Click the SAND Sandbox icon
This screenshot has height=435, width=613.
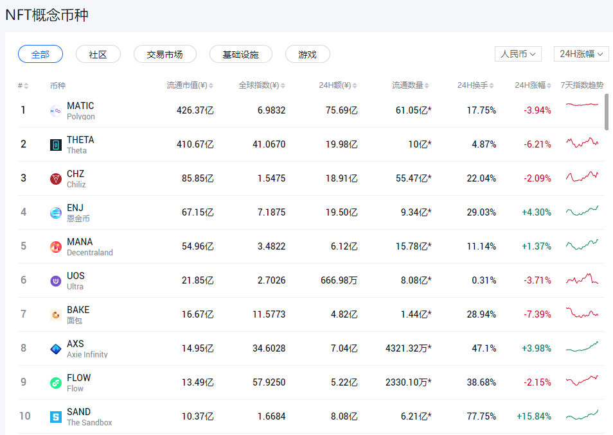point(56,417)
